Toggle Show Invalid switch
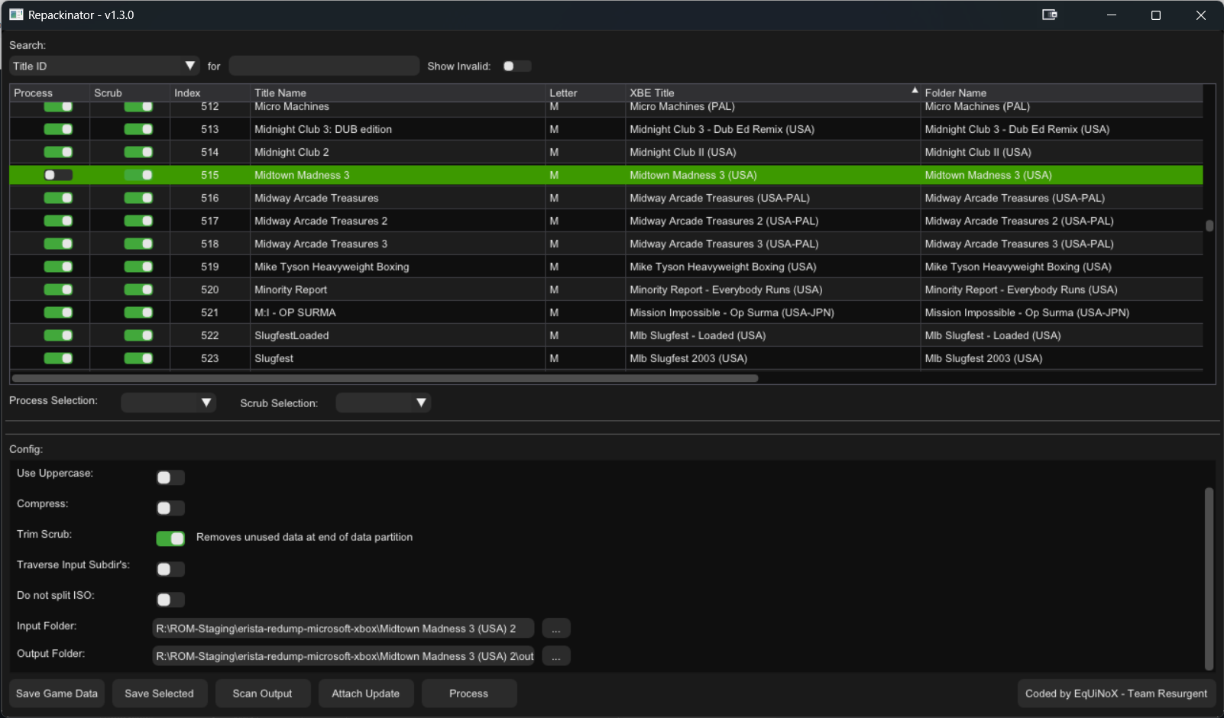The image size is (1224, 718). [517, 66]
